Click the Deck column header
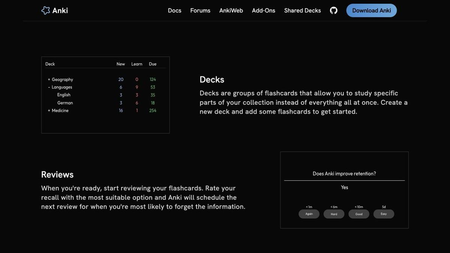Screen dimensions: 450x253 pos(50,64)
